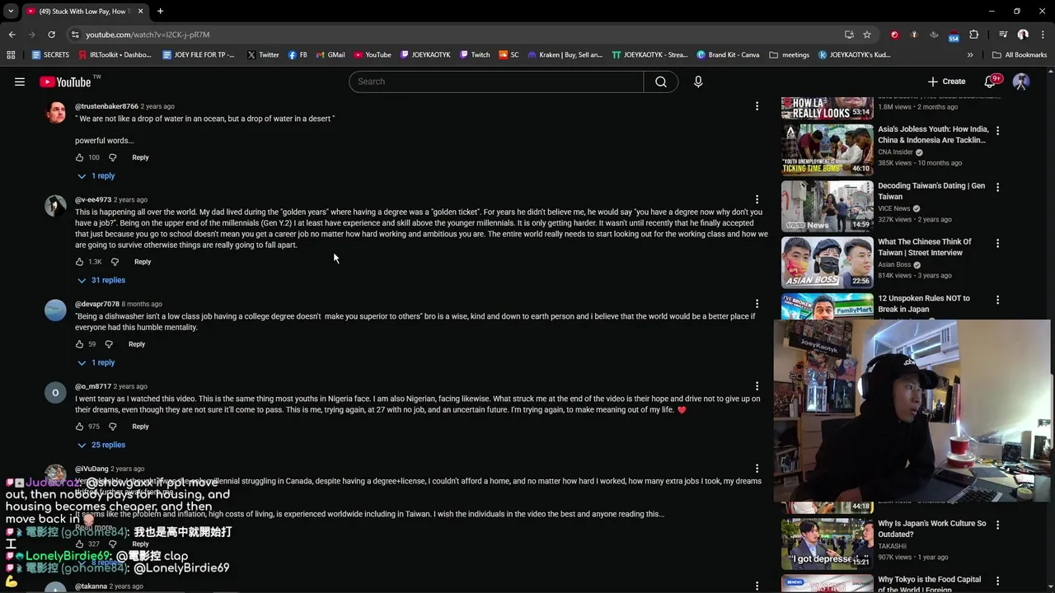
Task: Open the account avatar menu
Action: [x=1021, y=82]
